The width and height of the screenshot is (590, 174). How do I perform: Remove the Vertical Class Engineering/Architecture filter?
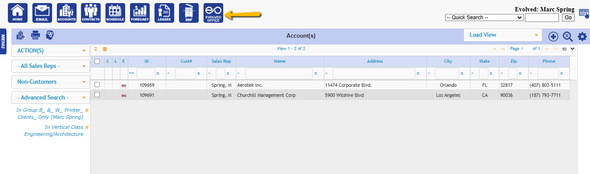pos(87,127)
